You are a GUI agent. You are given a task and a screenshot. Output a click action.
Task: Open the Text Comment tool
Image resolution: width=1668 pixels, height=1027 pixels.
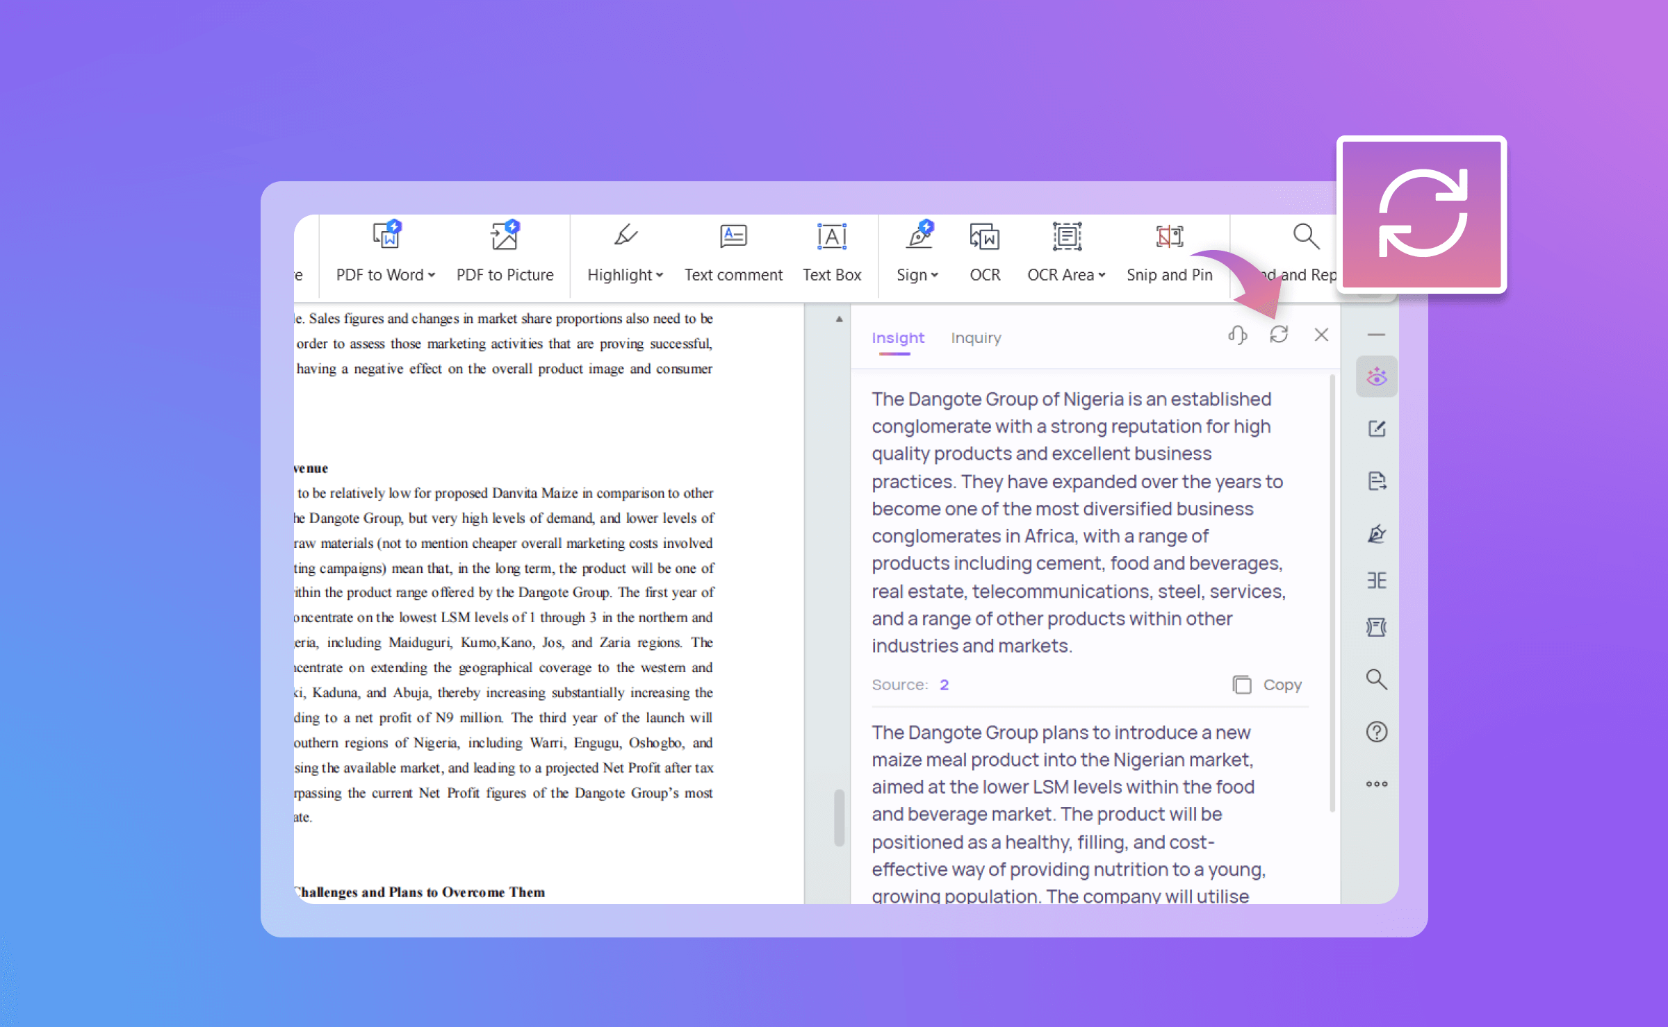[733, 250]
